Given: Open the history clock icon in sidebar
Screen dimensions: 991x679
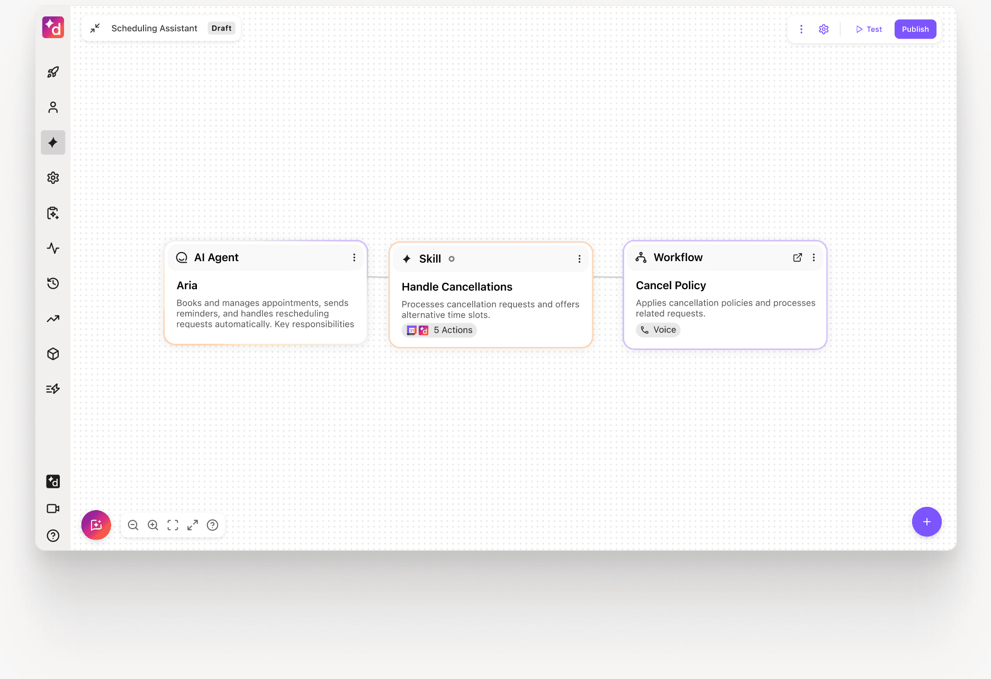Looking at the screenshot, I should [53, 283].
